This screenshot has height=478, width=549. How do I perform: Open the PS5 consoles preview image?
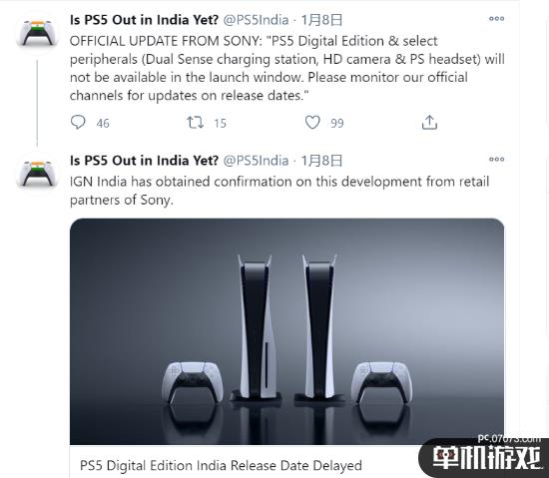tap(286, 331)
